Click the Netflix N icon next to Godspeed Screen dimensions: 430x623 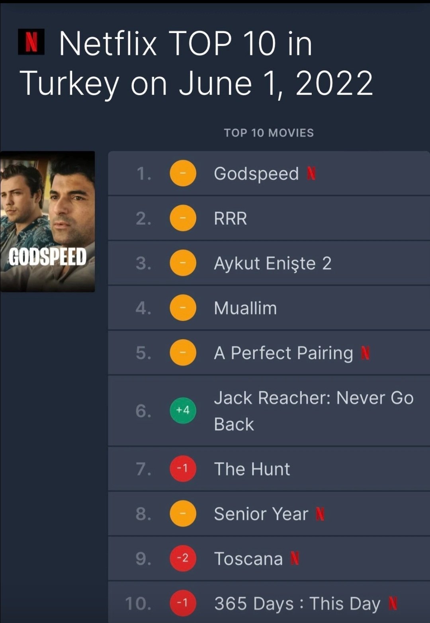[311, 174]
